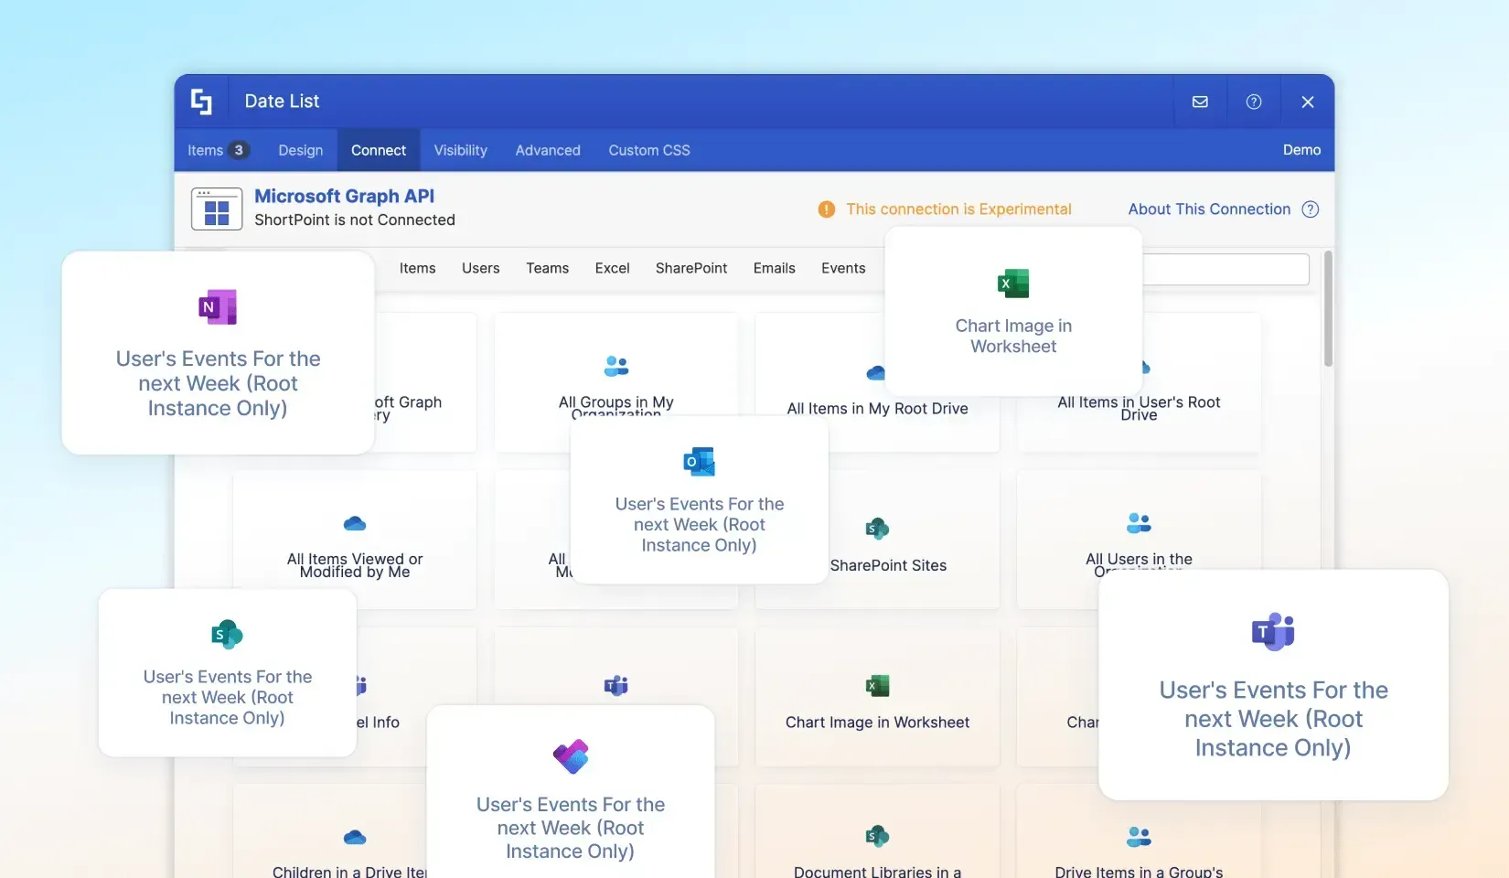Screen dimensions: 1509x878
Task: Filter by SharePoint category
Action: (691, 268)
